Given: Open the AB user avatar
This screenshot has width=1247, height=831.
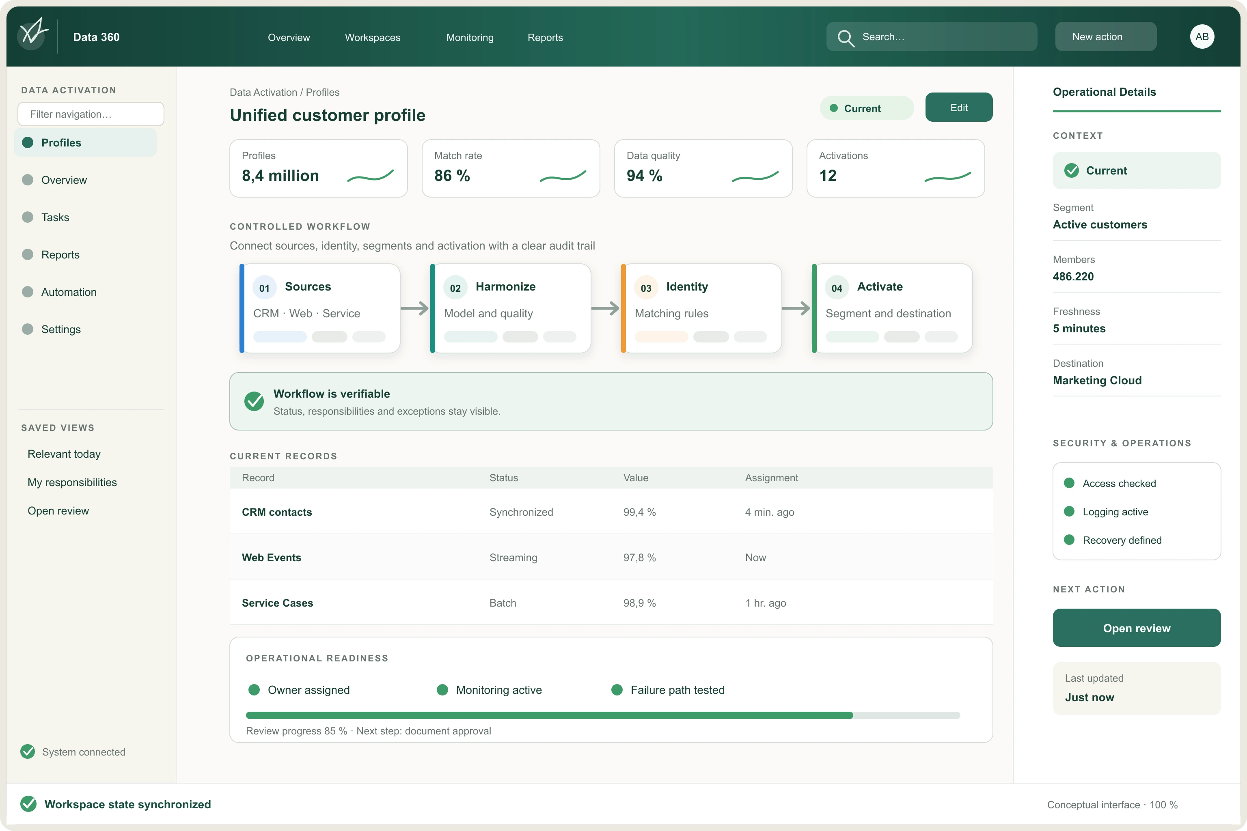Looking at the screenshot, I should 1202,37.
